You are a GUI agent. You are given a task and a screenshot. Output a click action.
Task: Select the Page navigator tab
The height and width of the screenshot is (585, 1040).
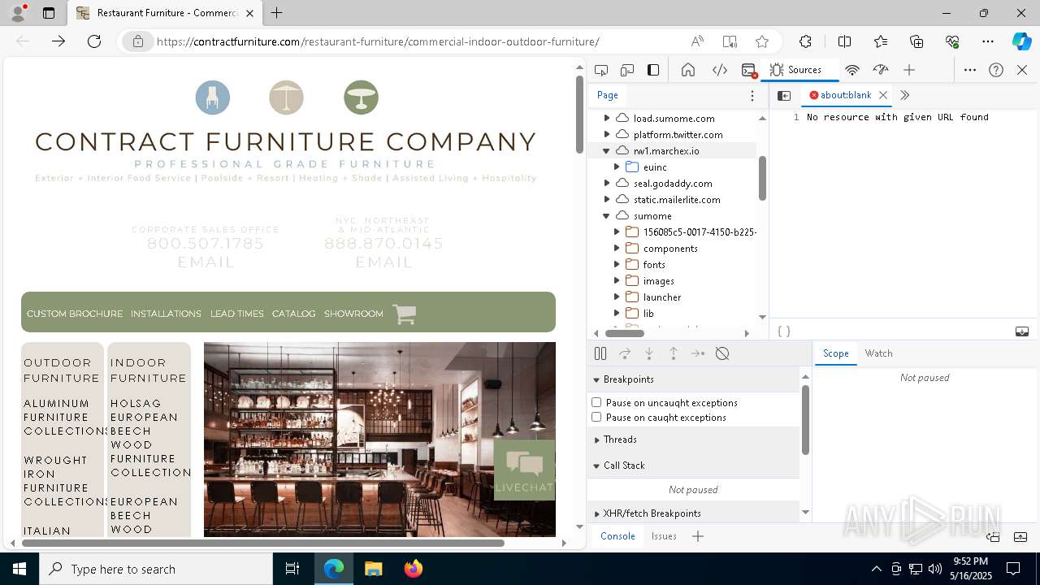[x=608, y=95]
